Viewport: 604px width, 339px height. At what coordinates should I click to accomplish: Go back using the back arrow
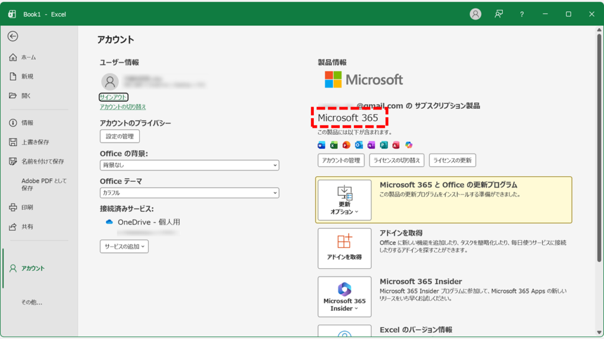[x=13, y=36]
